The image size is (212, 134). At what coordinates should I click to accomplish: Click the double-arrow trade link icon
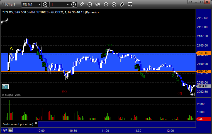click(x=122, y=4)
